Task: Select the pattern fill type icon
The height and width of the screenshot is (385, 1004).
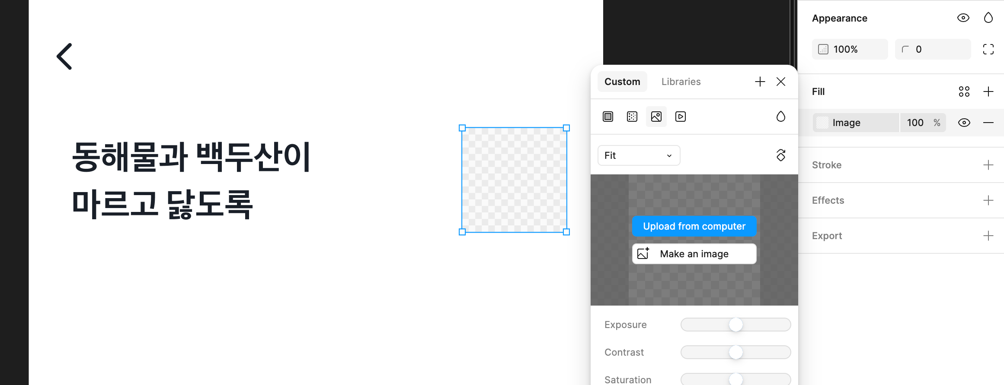Action: click(632, 117)
